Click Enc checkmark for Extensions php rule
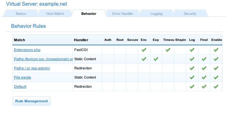The image size is (229, 140). pyautogui.click(x=144, y=50)
